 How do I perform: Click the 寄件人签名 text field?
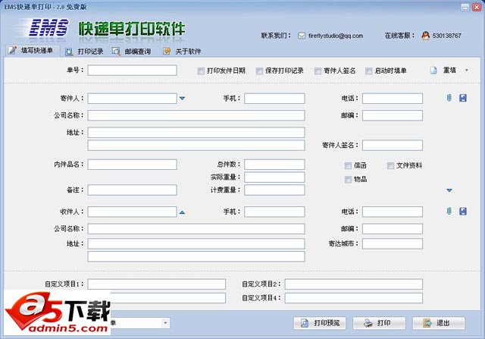coord(393,145)
